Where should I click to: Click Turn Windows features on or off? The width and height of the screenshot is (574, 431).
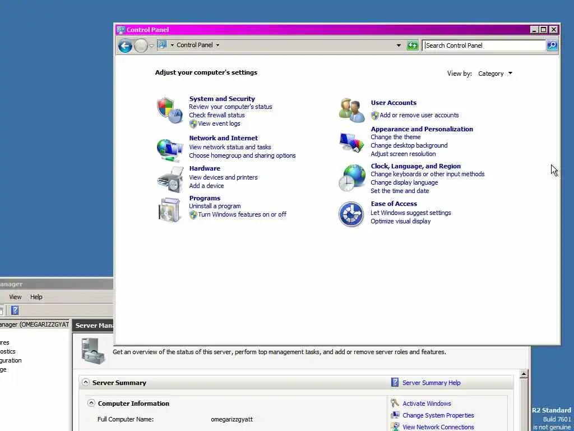click(x=242, y=214)
